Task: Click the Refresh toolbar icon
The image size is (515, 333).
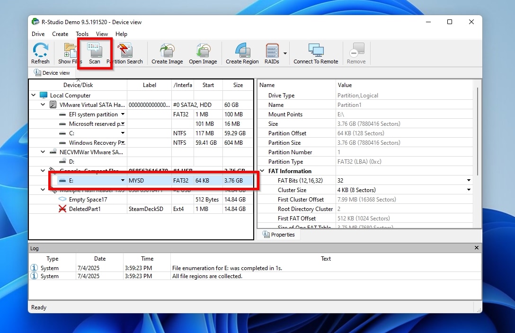Action: point(40,53)
